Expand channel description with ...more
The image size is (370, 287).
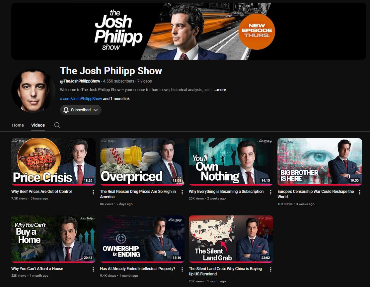220,90
